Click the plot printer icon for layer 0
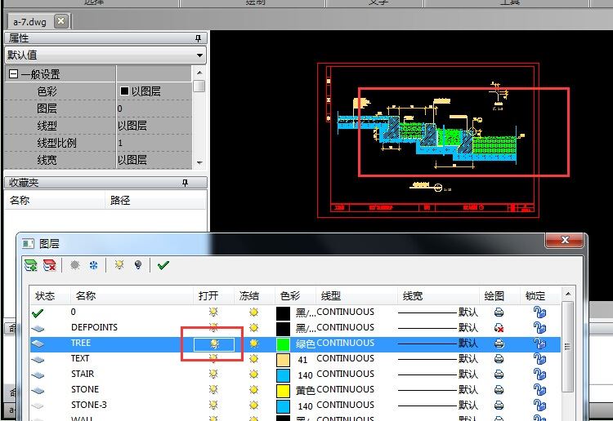This screenshot has height=421, width=613. [x=499, y=312]
